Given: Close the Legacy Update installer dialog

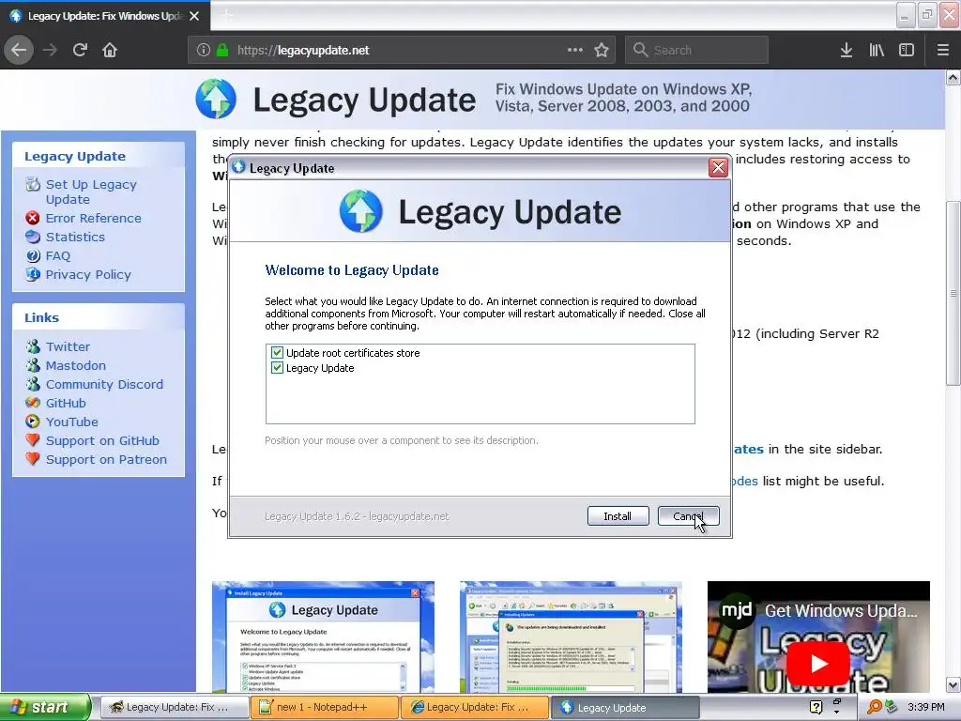Looking at the screenshot, I should [x=718, y=167].
